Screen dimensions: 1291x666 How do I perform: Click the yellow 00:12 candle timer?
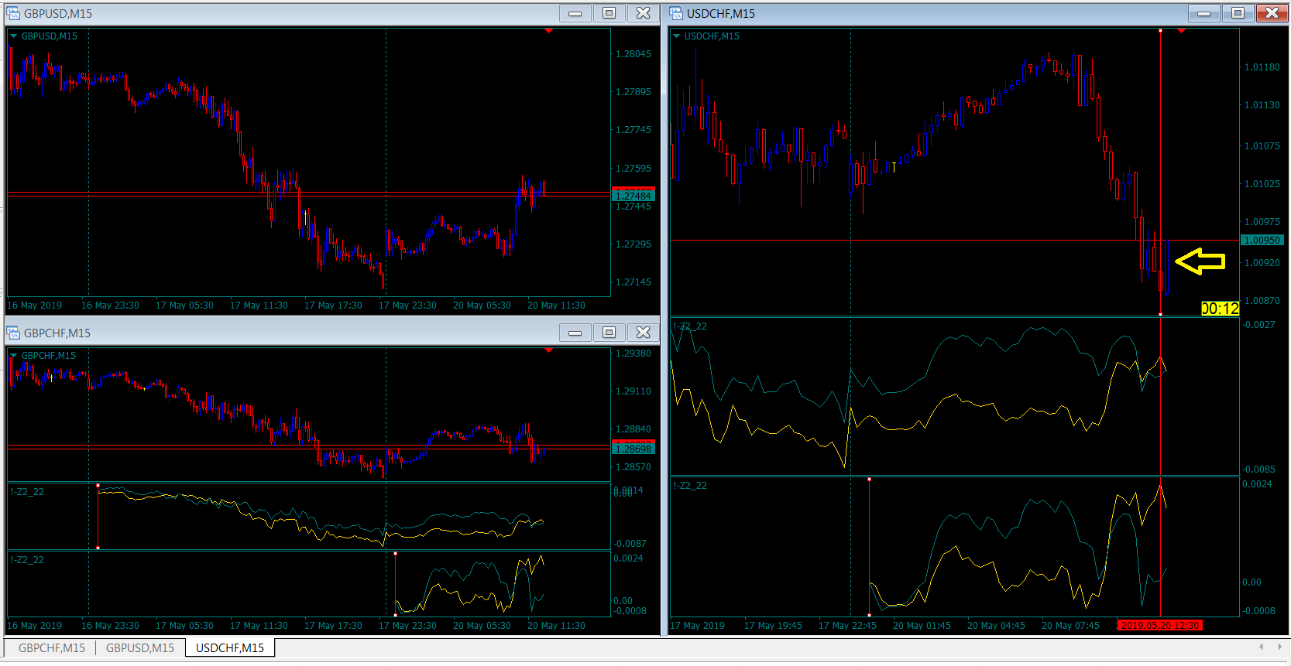(x=1220, y=309)
